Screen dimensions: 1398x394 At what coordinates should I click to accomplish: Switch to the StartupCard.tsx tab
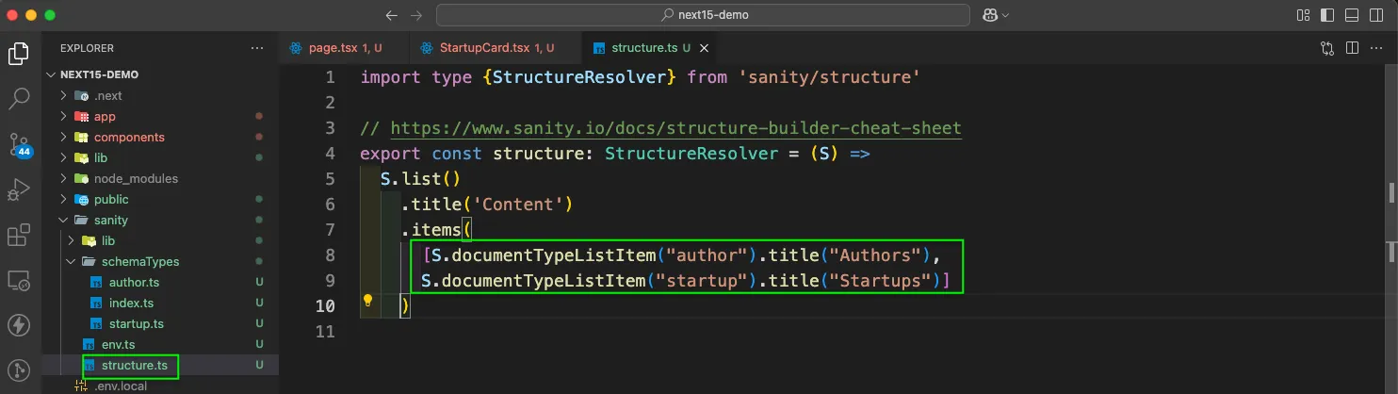click(x=496, y=47)
